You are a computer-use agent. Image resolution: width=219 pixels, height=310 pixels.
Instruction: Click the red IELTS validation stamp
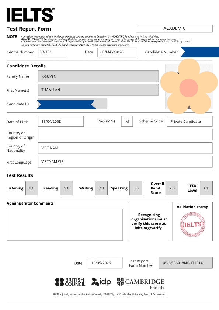click(x=192, y=224)
